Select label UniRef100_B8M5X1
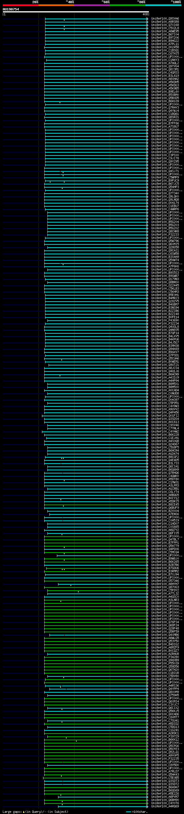 click(x=165, y=384)
